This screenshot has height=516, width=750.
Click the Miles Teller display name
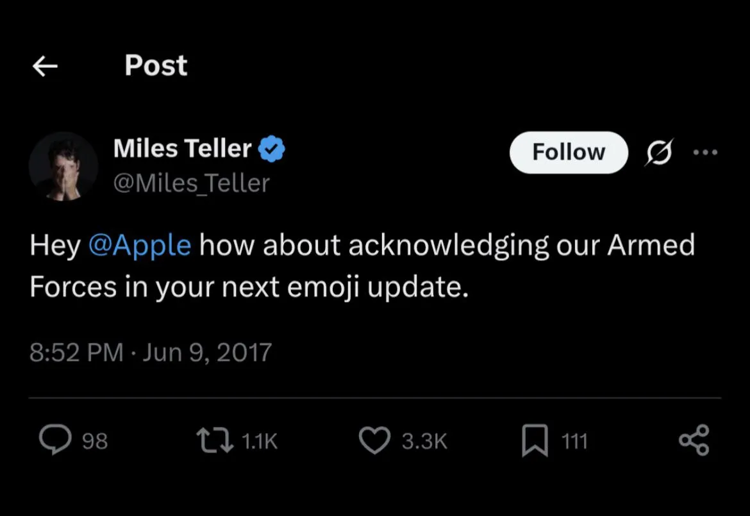(182, 149)
